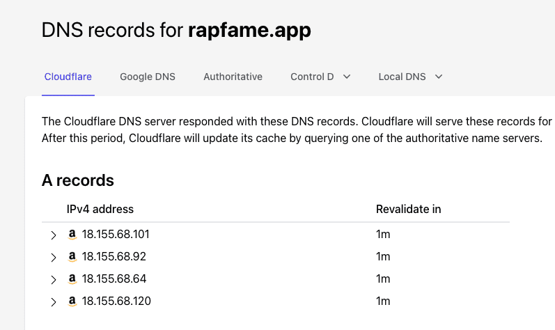Select the IP address 18.155.68.120

coord(116,301)
